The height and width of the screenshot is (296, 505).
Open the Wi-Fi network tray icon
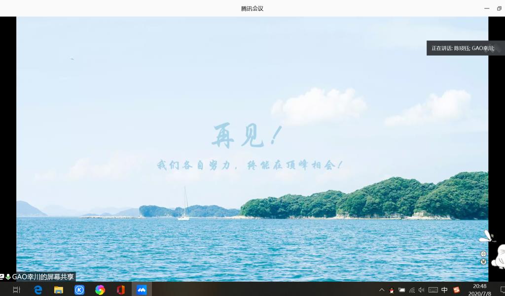(412, 290)
